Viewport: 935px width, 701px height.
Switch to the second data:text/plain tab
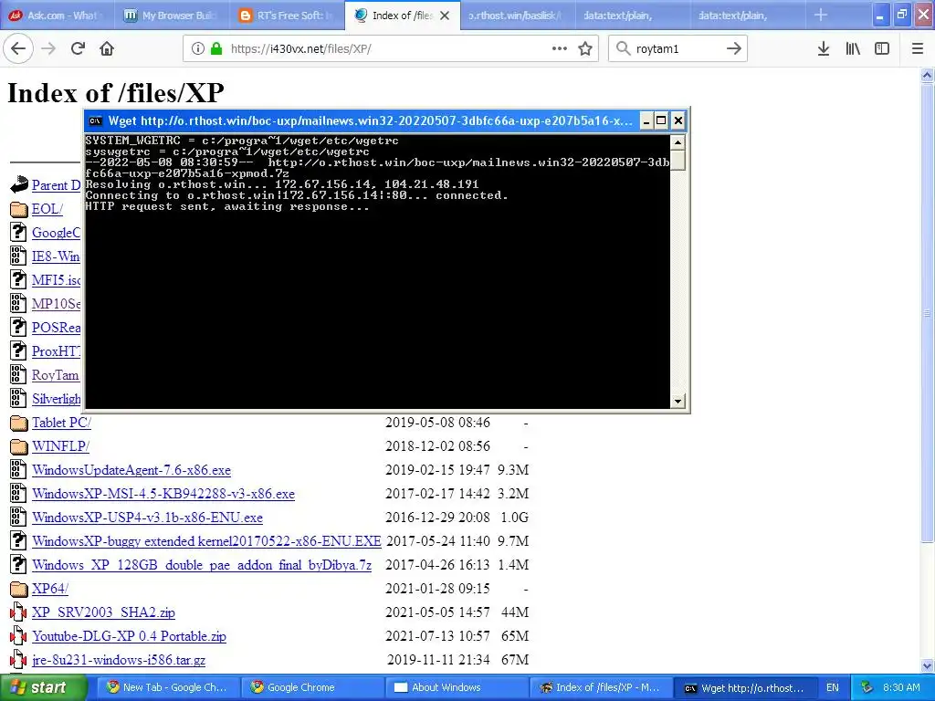(x=747, y=16)
